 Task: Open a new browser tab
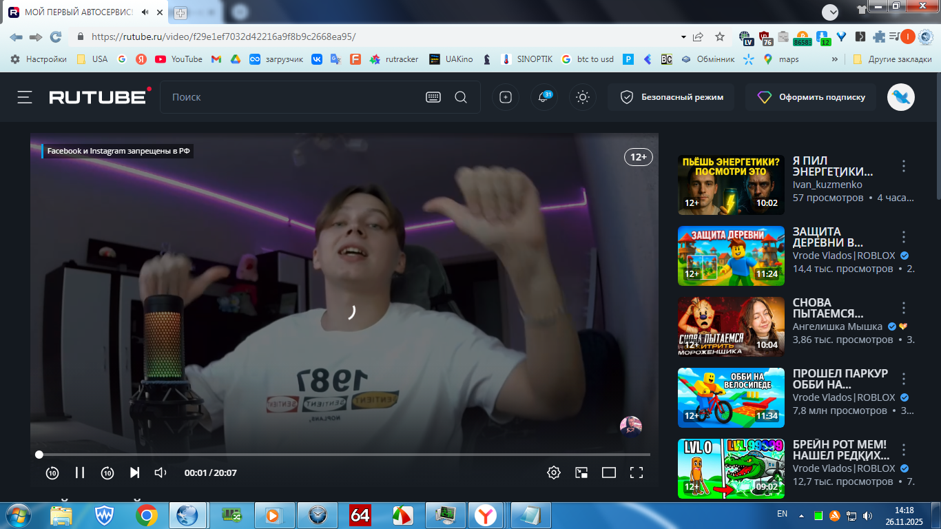(180, 12)
